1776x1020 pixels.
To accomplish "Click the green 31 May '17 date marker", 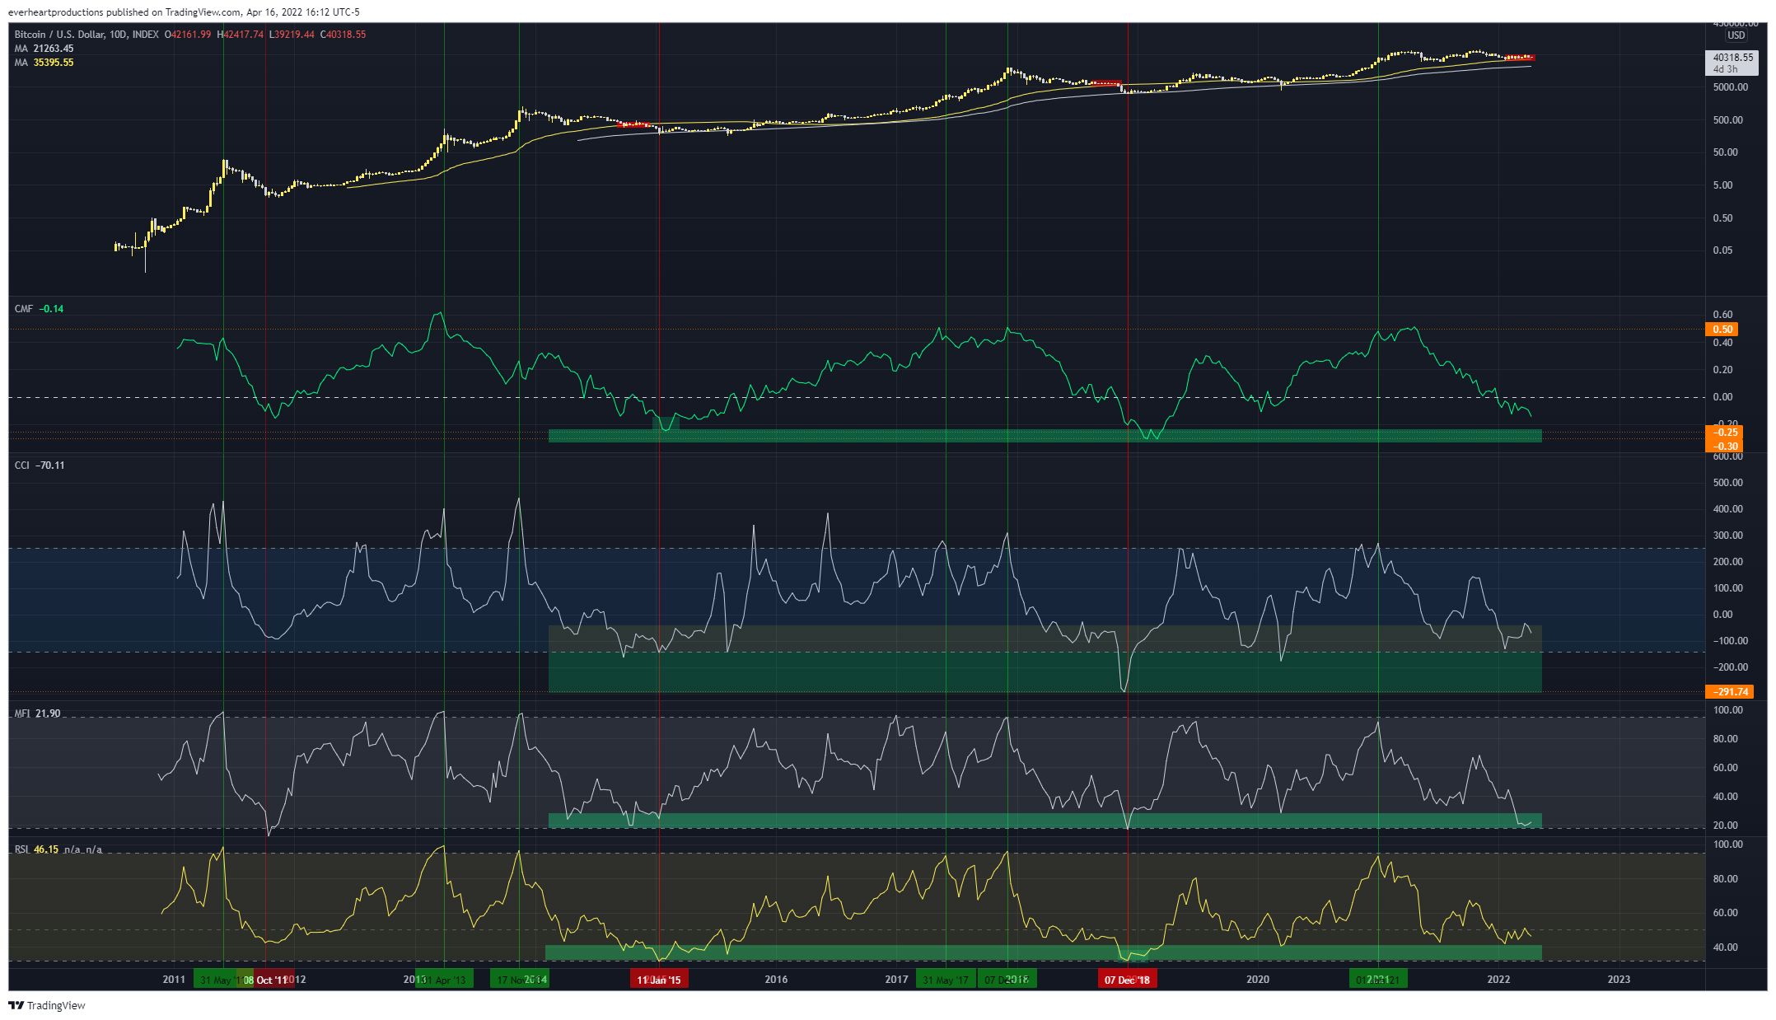I will click(x=946, y=980).
